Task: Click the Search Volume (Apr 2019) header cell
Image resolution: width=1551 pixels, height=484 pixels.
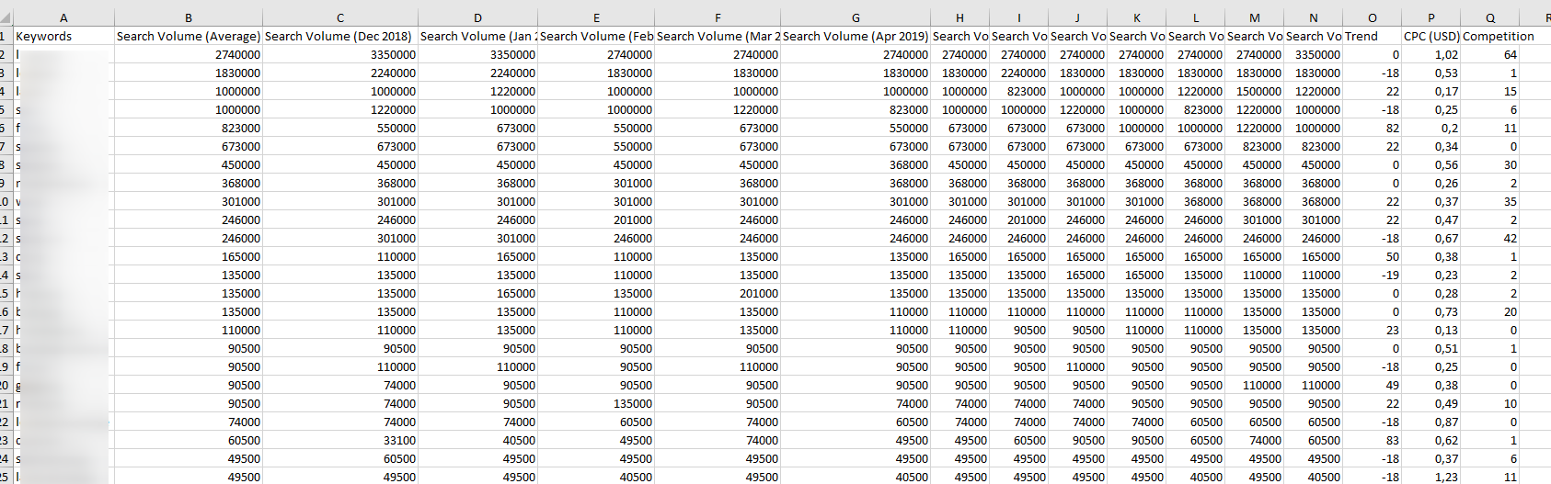Action: click(856, 37)
